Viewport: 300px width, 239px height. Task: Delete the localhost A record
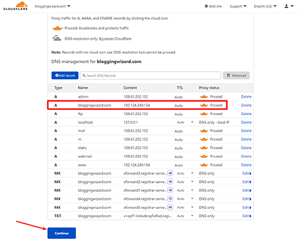[x=246, y=122]
